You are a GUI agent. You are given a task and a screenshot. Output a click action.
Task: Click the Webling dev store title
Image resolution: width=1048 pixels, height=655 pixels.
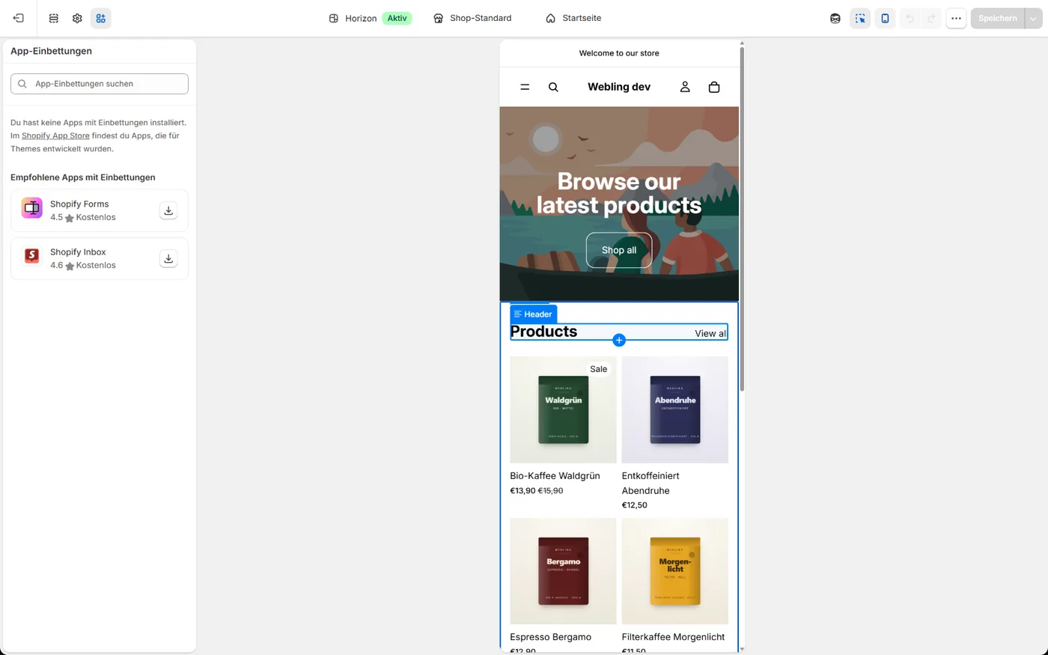tap(619, 87)
